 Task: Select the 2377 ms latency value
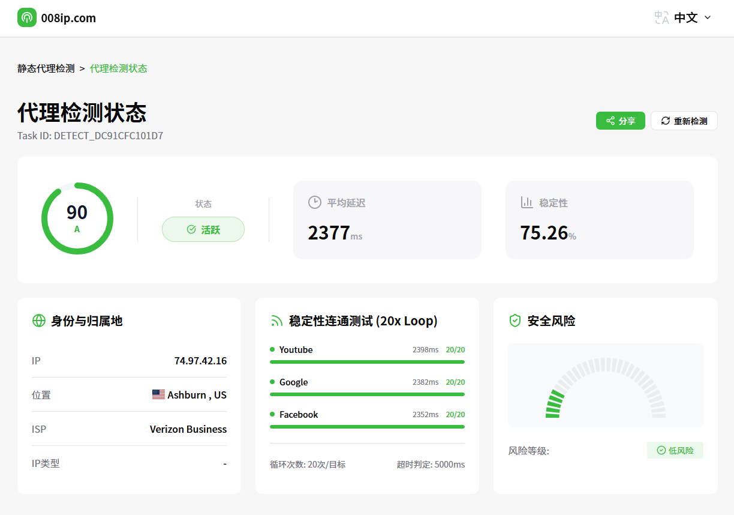[x=335, y=232]
